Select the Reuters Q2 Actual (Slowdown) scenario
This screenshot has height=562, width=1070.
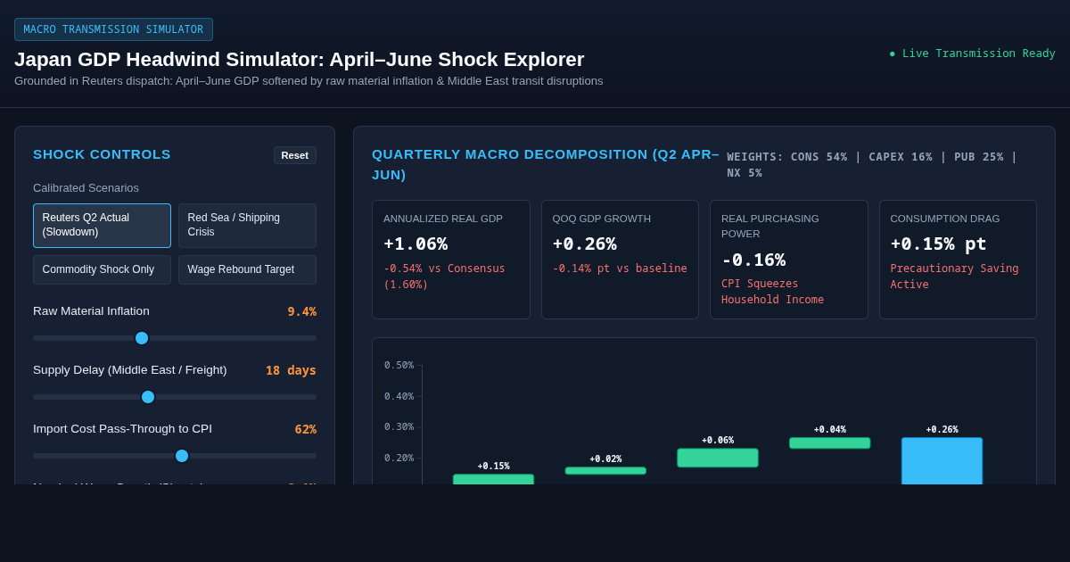point(102,226)
